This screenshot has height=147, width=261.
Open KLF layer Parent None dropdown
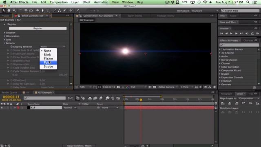(110, 108)
